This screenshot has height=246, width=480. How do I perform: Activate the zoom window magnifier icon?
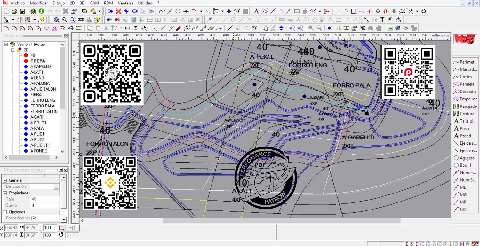click(57, 20)
